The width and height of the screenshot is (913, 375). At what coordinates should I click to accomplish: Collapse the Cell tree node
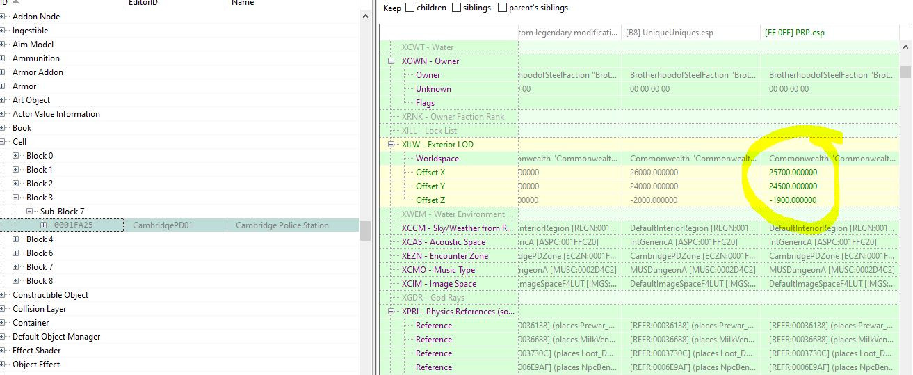(3, 142)
